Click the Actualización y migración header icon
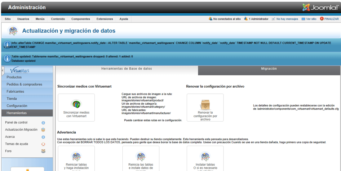The image size is (341, 171). pyautogui.click(x=13, y=31)
